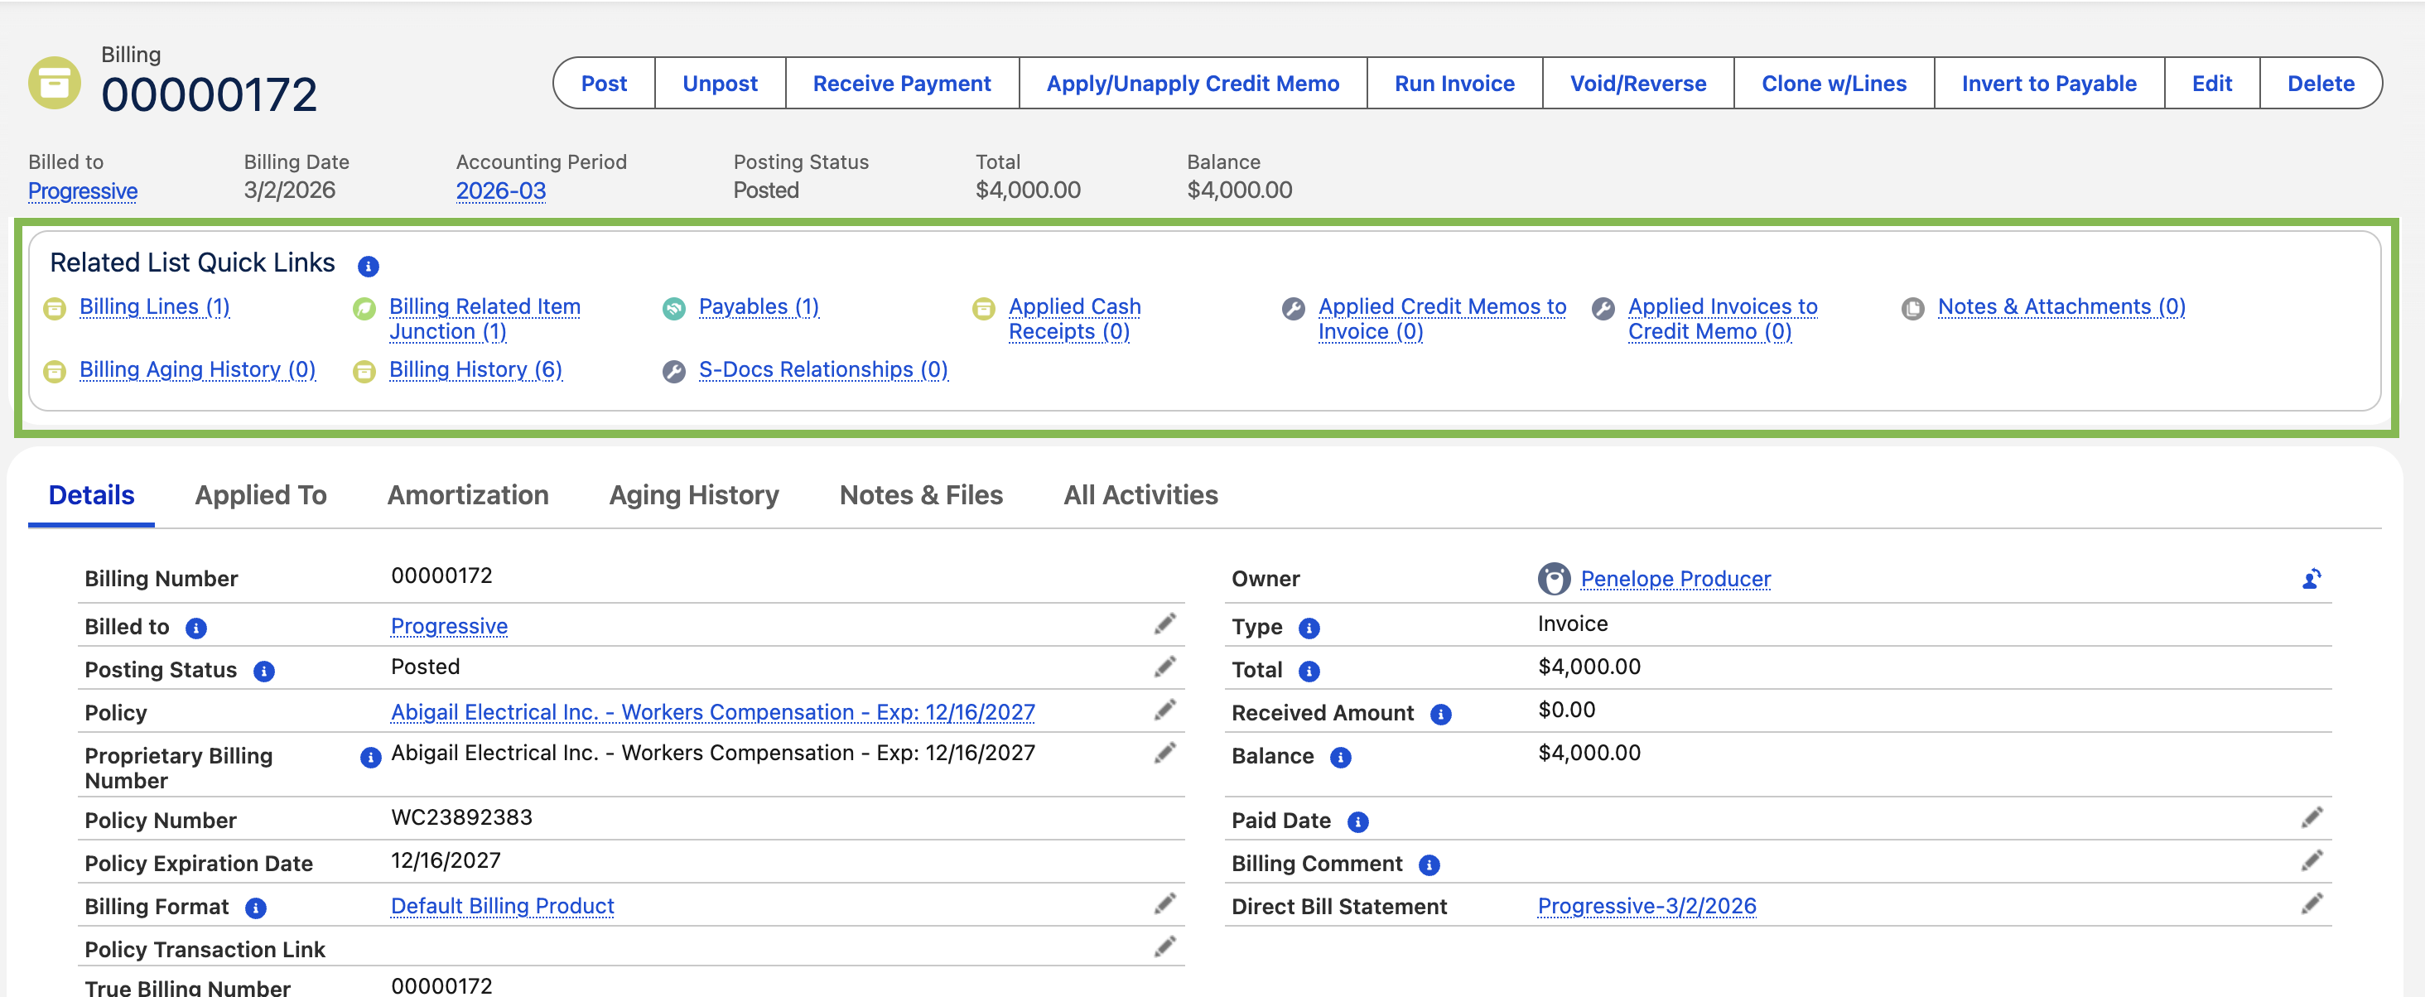Show info tooltip for Received Amount
This screenshot has height=997, width=2425.
1440,715
